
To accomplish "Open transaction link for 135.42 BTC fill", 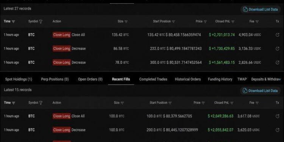I will pyautogui.click(x=277, y=35).
